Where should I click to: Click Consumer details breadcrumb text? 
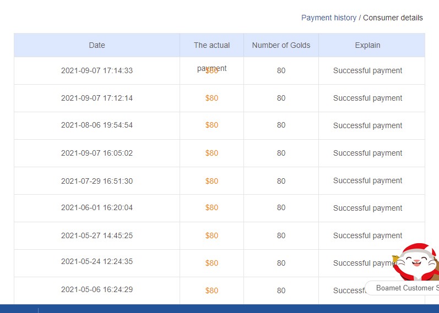(393, 18)
